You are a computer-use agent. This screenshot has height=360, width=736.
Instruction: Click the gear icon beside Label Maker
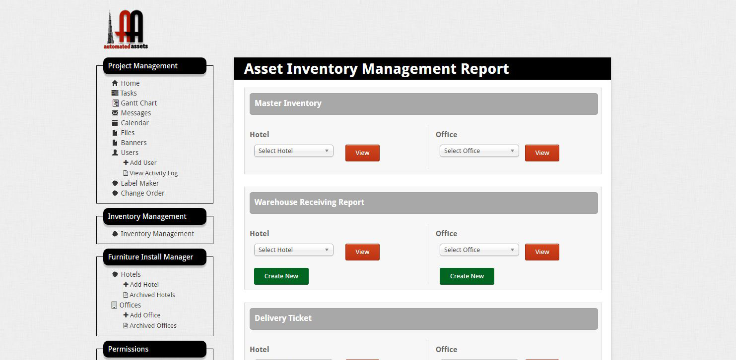pyautogui.click(x=115, y=183)
